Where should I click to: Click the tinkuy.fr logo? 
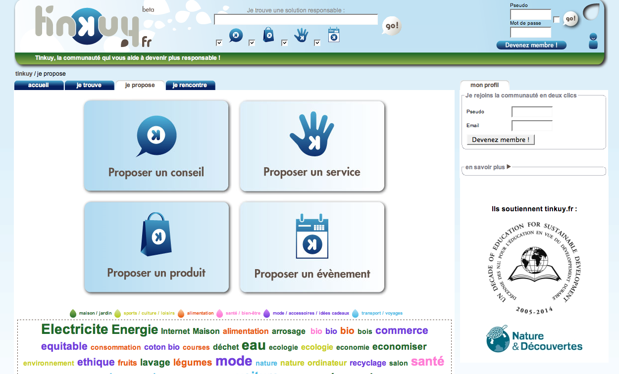93,26
